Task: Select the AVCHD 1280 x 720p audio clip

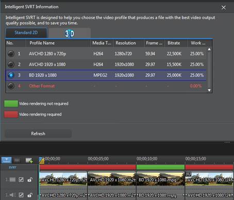Action: (63, 194)
